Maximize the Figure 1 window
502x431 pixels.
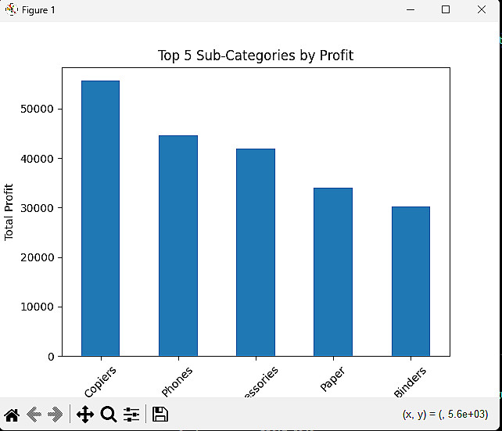point(446,9)
